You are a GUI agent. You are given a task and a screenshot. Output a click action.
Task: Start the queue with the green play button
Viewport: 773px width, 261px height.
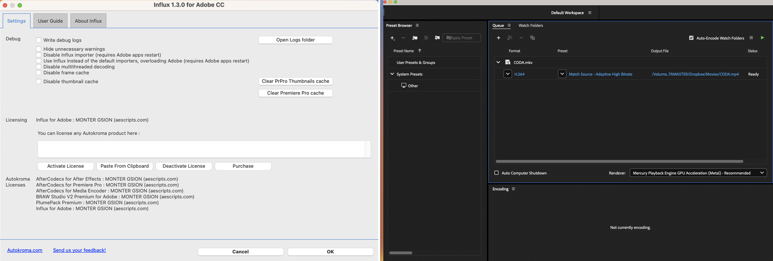[762, 38]
